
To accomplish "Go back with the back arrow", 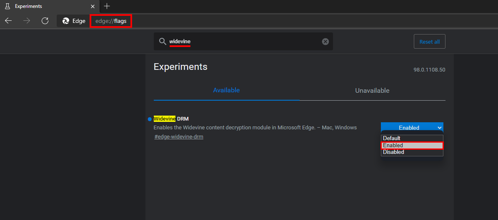I will coord(8,21).
